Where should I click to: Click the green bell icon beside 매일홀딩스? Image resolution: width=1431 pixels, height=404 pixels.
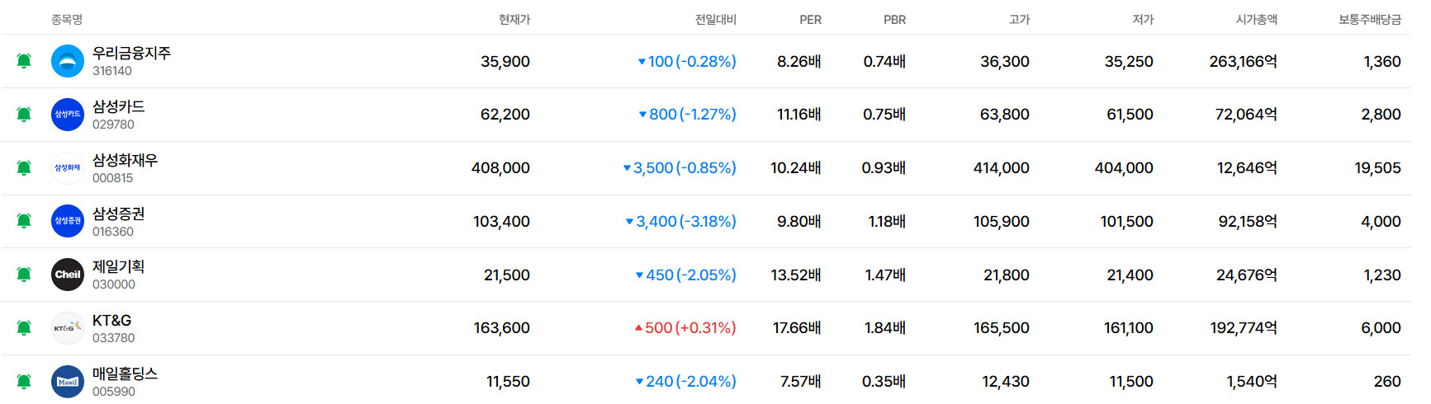[x=24, y=382]
